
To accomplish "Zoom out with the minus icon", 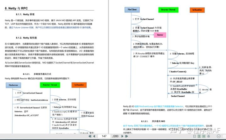I will tap(219, 136).
